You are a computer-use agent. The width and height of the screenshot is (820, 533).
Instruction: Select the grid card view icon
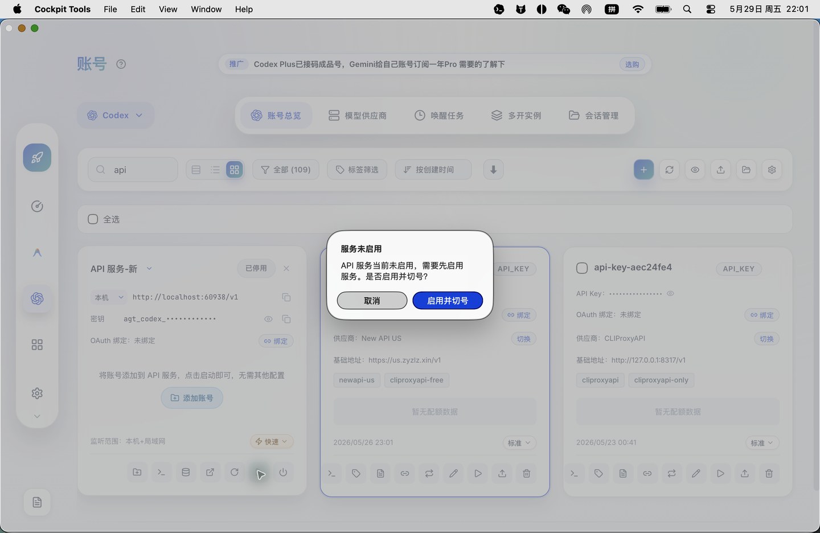tap(234, 170)
